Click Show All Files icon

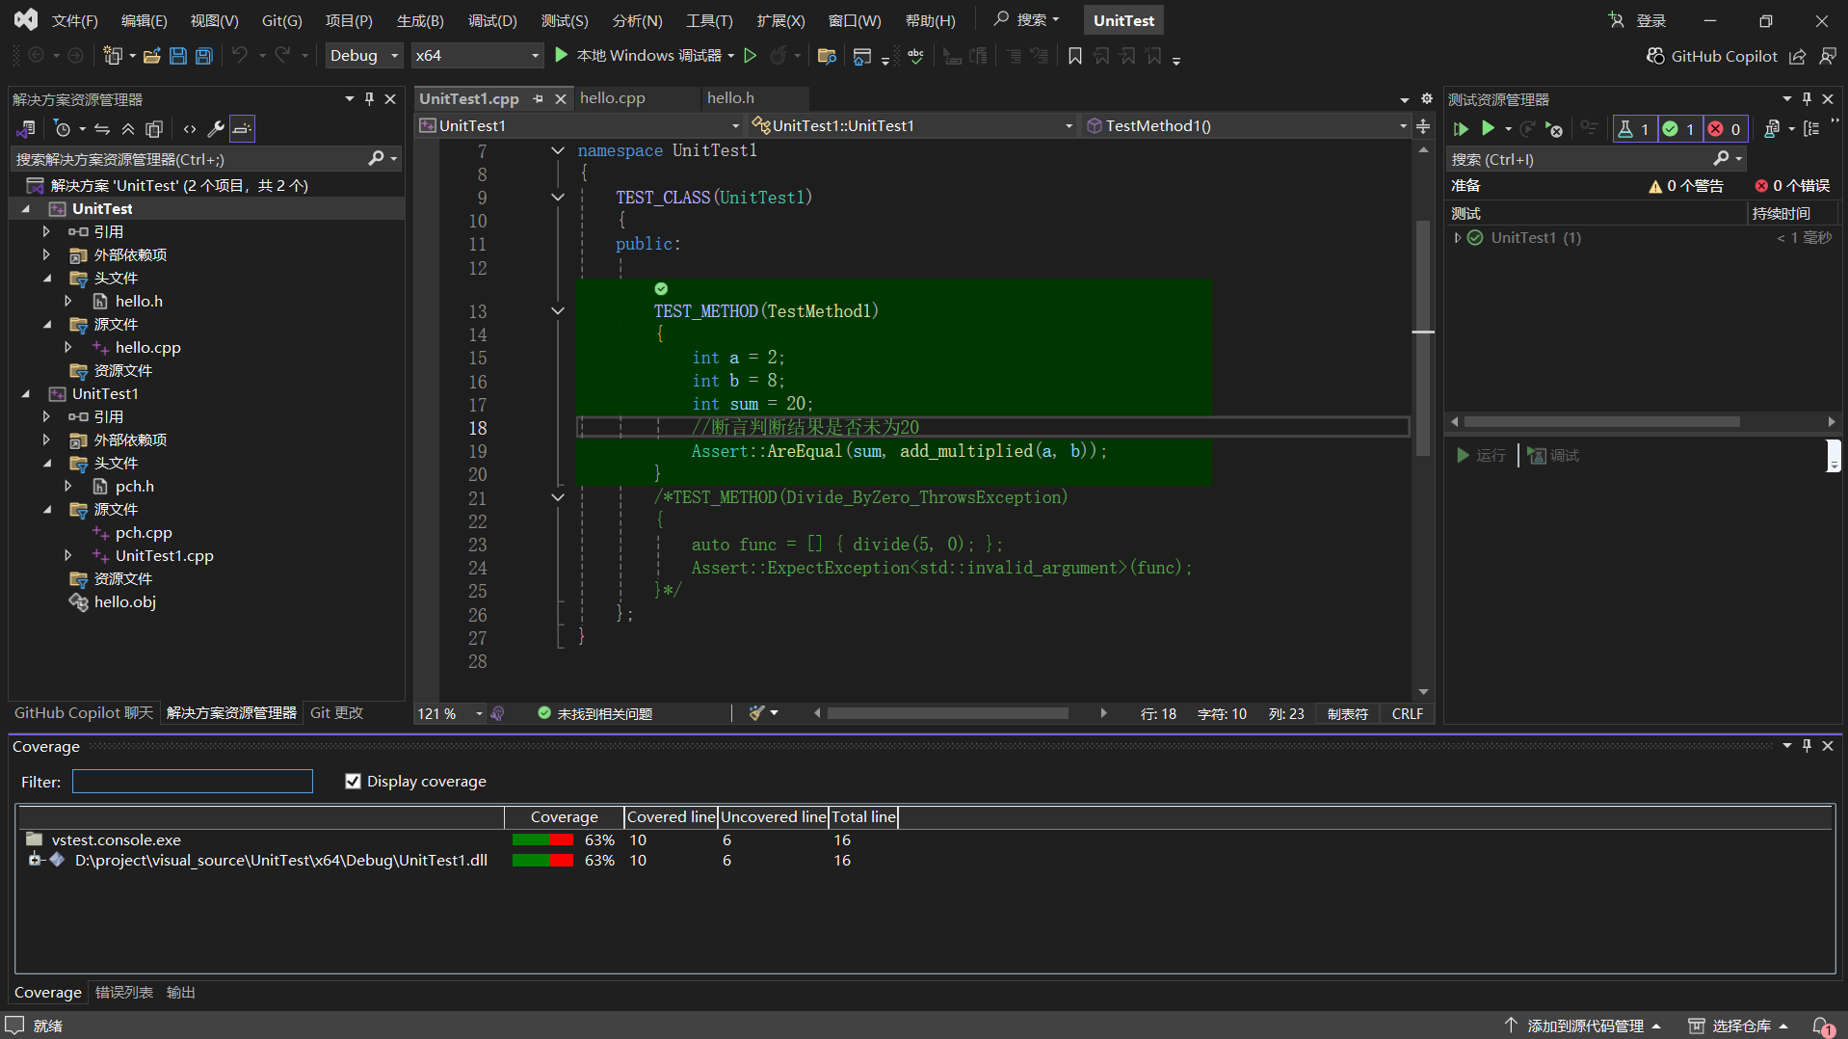coord(154,128)
